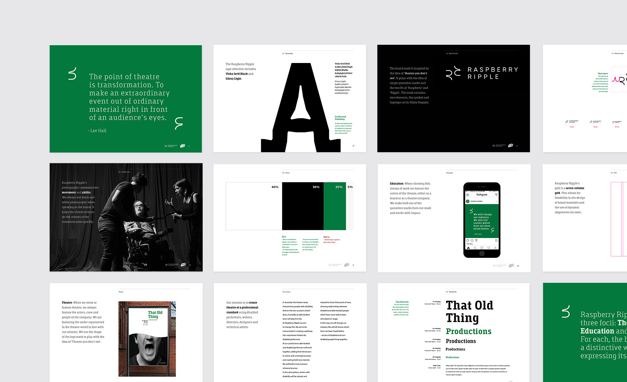Click the white 40% colour block
Screen dimensions: 627x382
coord(254,206)
